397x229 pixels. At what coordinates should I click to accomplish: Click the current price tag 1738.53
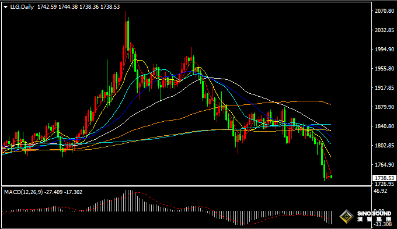[x=384, y=178]
